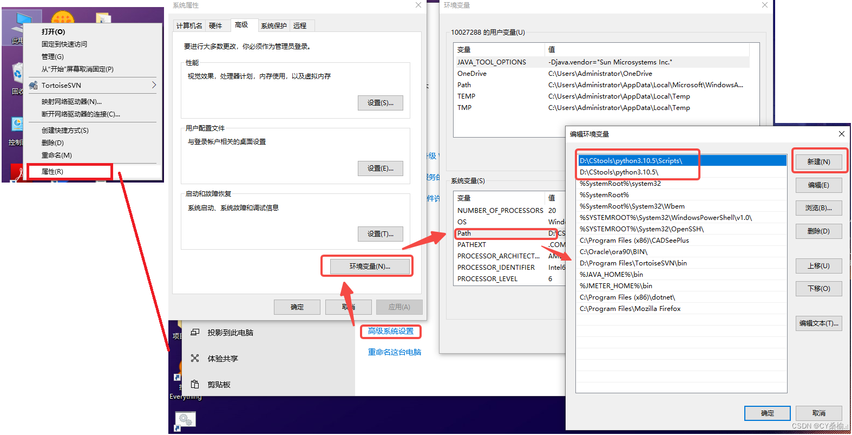Image resolution: width=852 pixels, height=435 pixels.
Task: Open 环境变量(N)... button
Action: point(370,267)
